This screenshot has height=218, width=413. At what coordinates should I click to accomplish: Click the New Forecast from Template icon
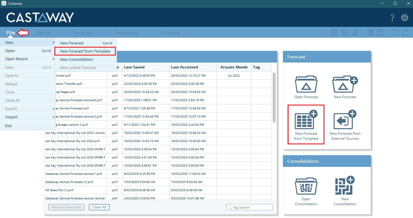306,120
